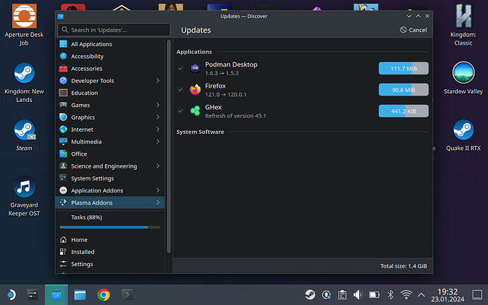Click the Search in 'Updates' field

coord(114,30)
